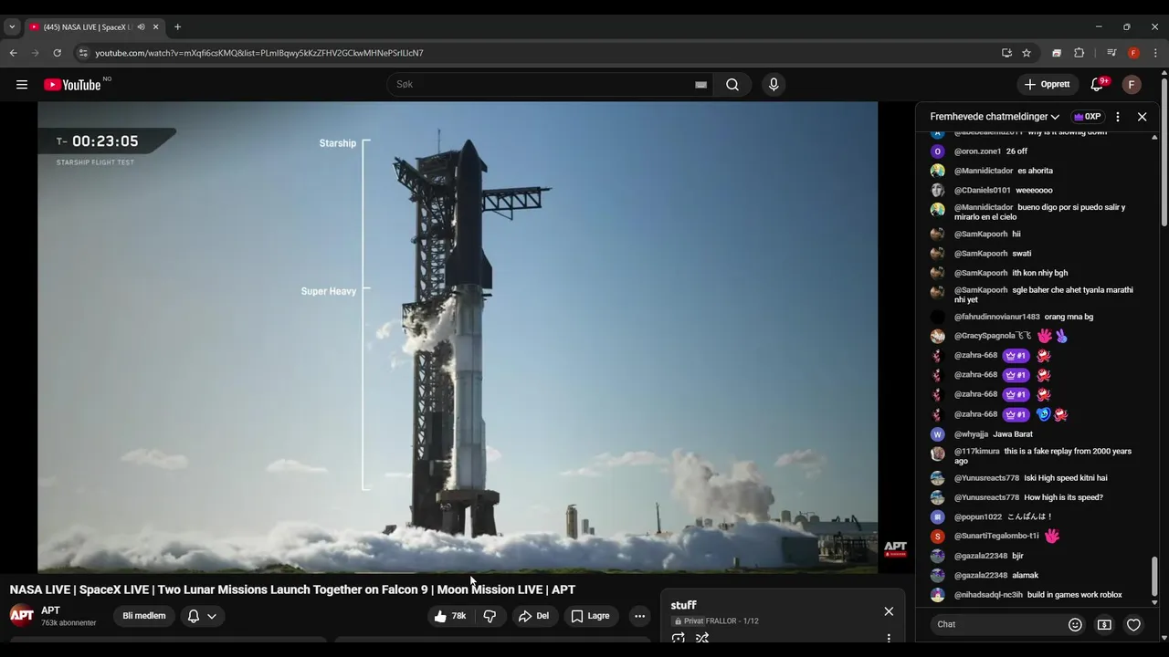Open the notifications bell with 9+ badge
Viewport: 1169px width, 657px height.
click(x=1097, y=85)
